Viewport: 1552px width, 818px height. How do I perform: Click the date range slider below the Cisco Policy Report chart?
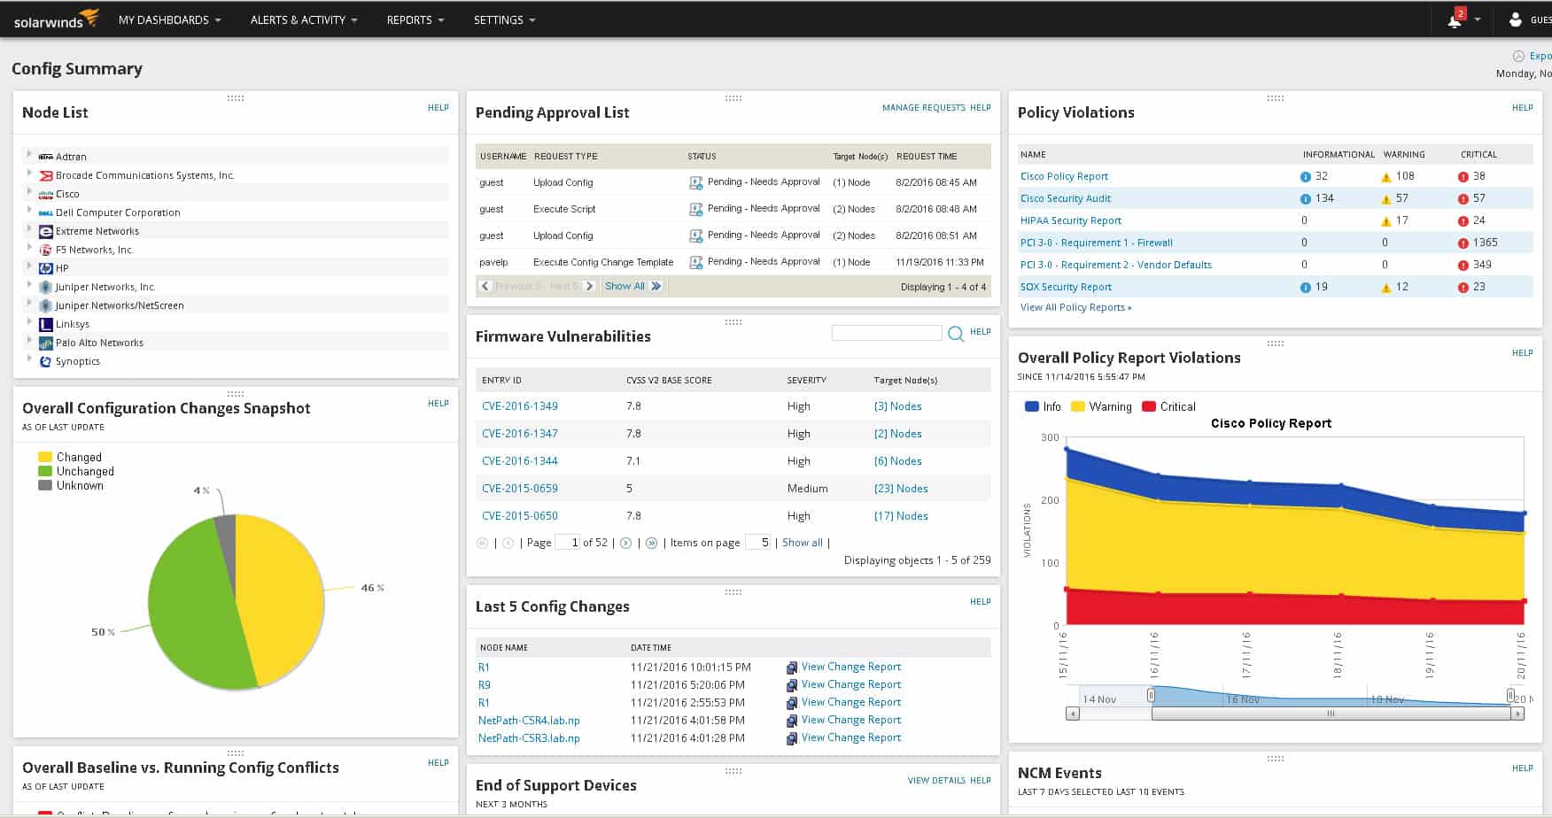(x=1331, y=712)
